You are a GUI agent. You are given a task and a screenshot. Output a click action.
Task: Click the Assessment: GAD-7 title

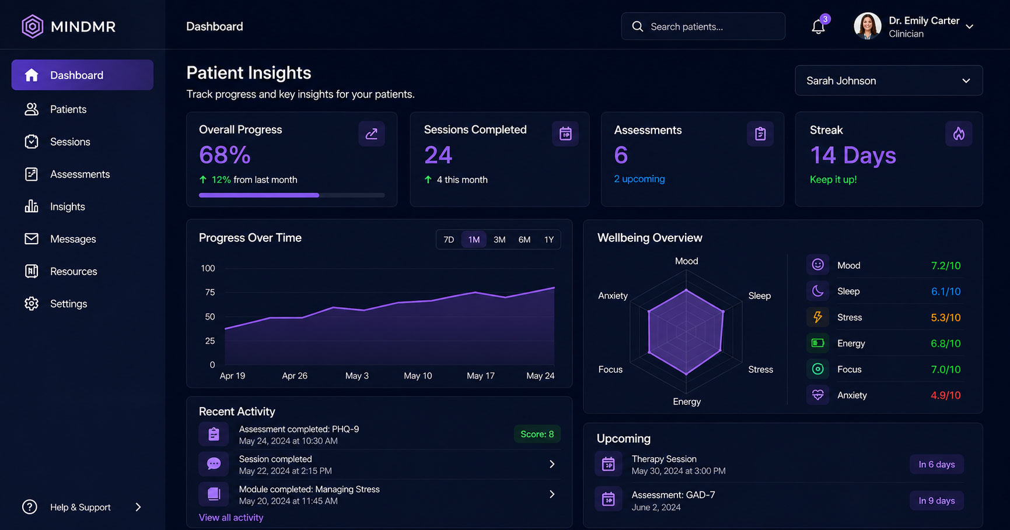pos(673,495)
